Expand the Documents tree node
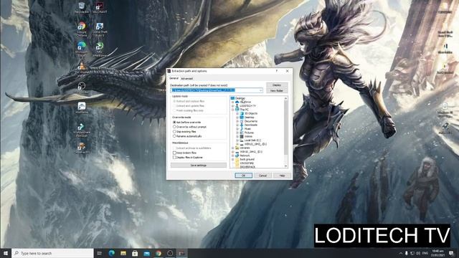Viewport: 459px width, 258px height. coord(237,121)
